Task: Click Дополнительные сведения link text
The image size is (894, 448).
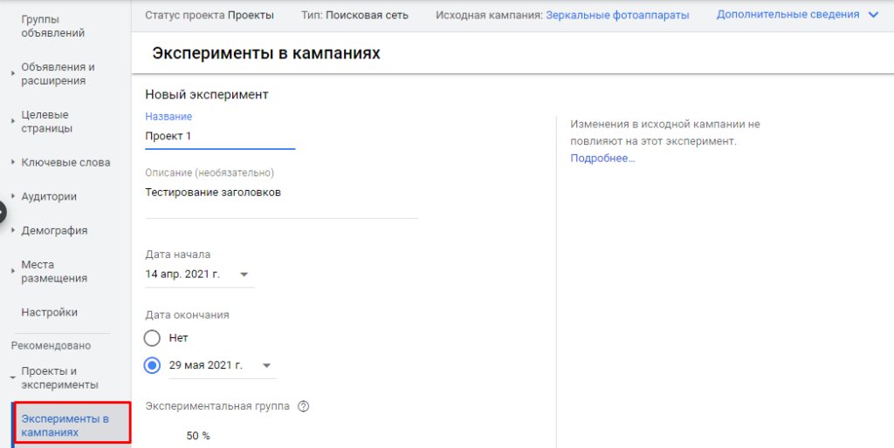Action: (x=788, y=15)
